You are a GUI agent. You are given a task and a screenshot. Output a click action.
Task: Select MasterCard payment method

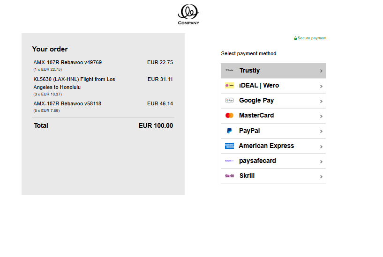click(273, 116)
